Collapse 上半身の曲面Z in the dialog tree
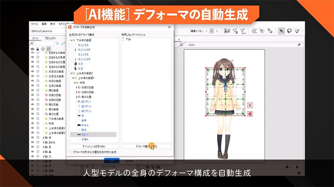334x187 pixels. (72, 73)
